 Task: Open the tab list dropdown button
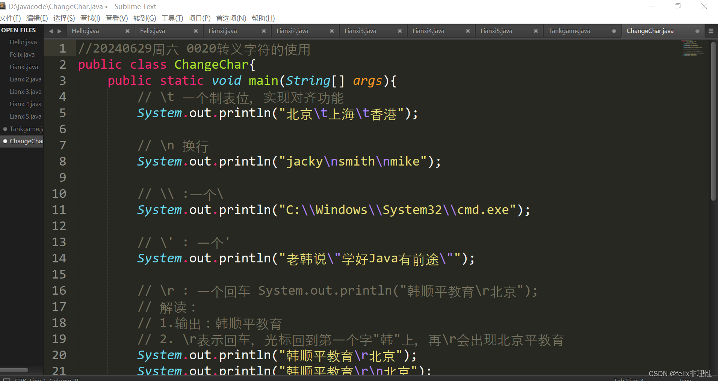[711, 31]
